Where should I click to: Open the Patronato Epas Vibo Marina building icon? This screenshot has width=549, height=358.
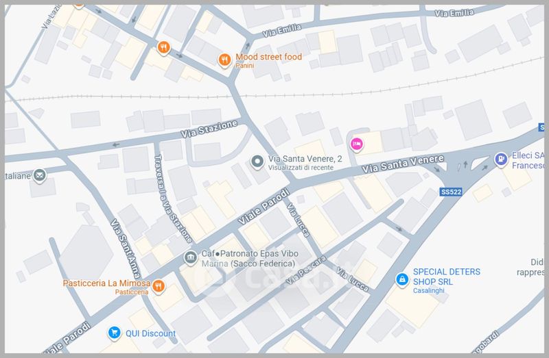coord(190,257)
